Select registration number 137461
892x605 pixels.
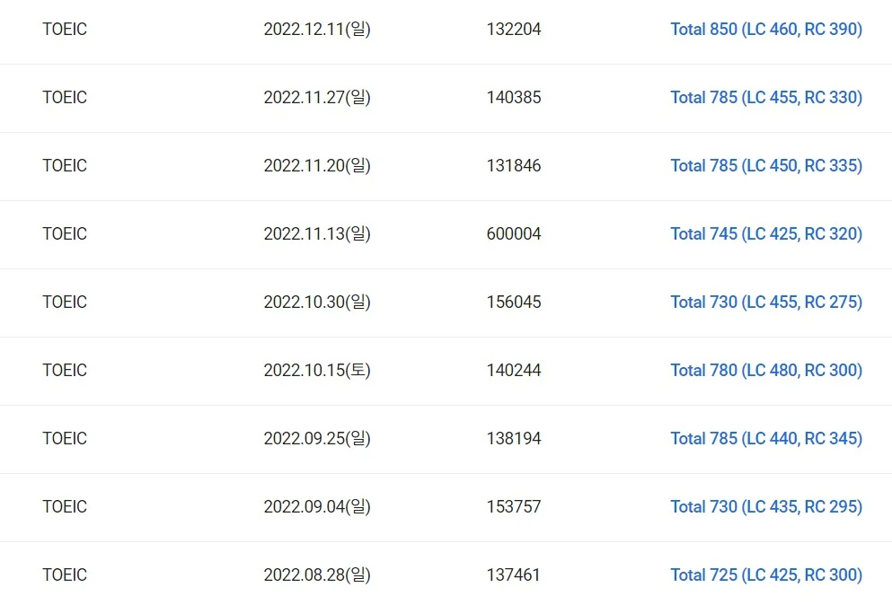click(514, 575)
